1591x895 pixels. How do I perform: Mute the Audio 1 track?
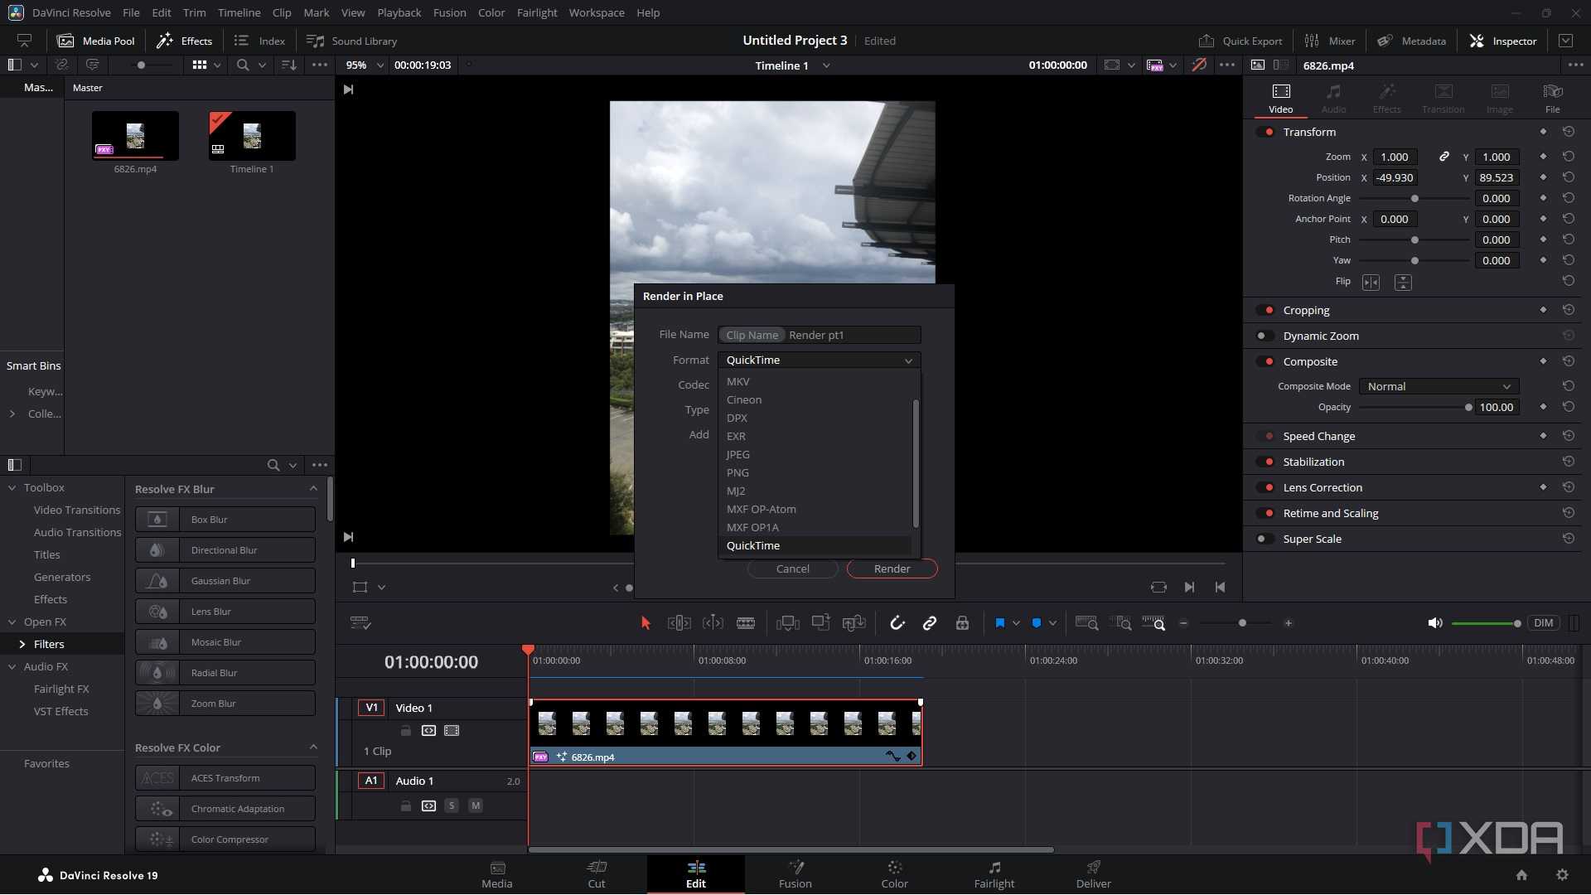(x=476, y=805)
